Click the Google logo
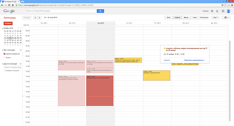This screenshot has width=234, height=126. (9, 11)
